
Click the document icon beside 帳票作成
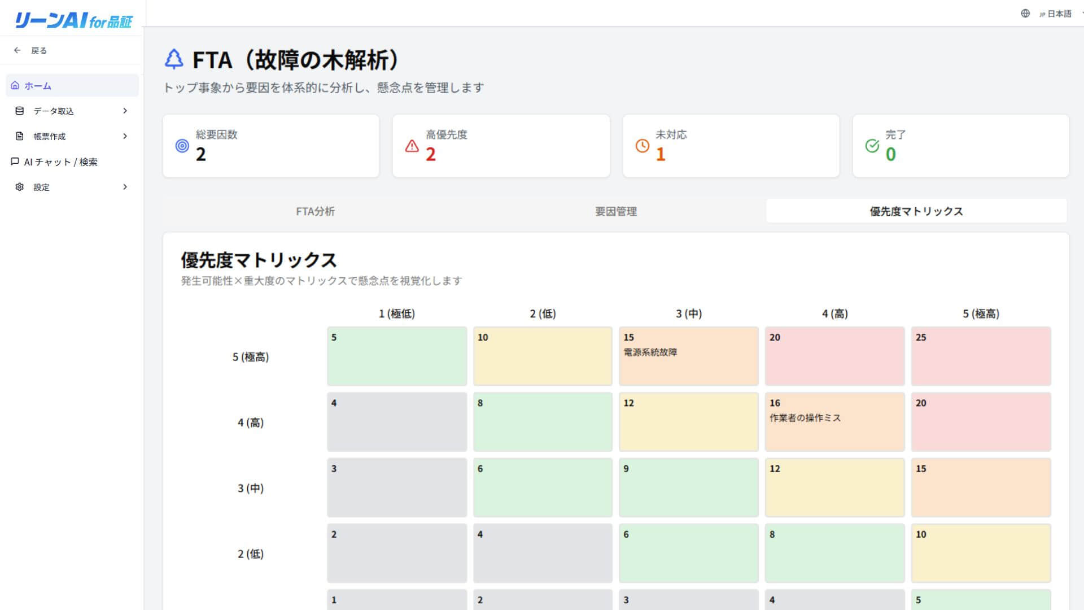(x=20, y=136)
